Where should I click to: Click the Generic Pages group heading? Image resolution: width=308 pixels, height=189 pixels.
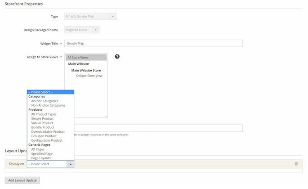pyautogui.click(x=39, y=145)
